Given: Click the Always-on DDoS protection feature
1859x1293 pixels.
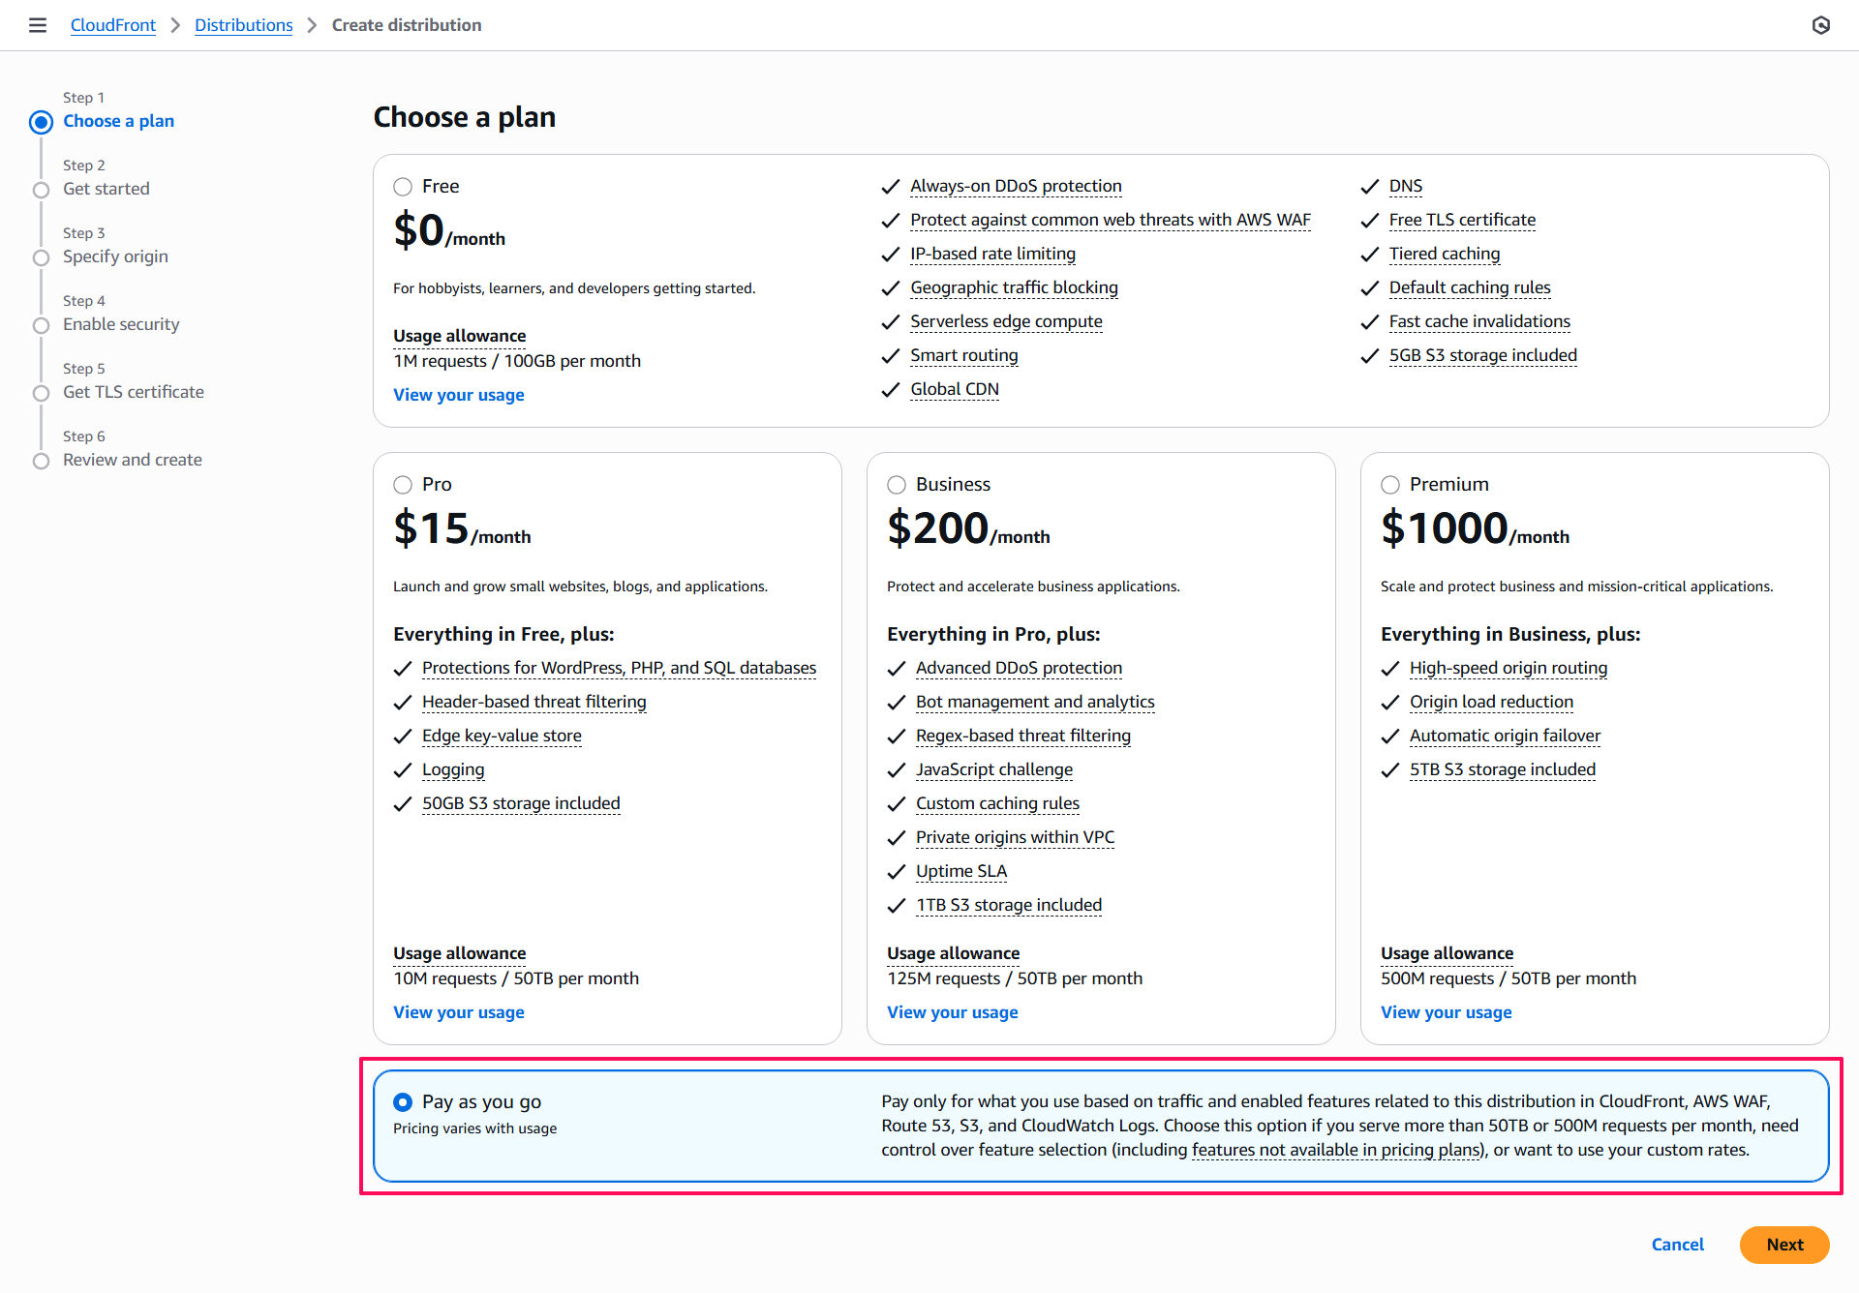Looking at the screenshot, I should click(1016, 186).
